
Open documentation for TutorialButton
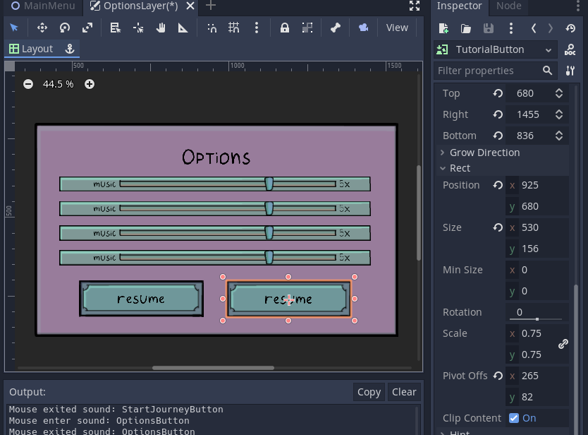[x=570, y=49]
